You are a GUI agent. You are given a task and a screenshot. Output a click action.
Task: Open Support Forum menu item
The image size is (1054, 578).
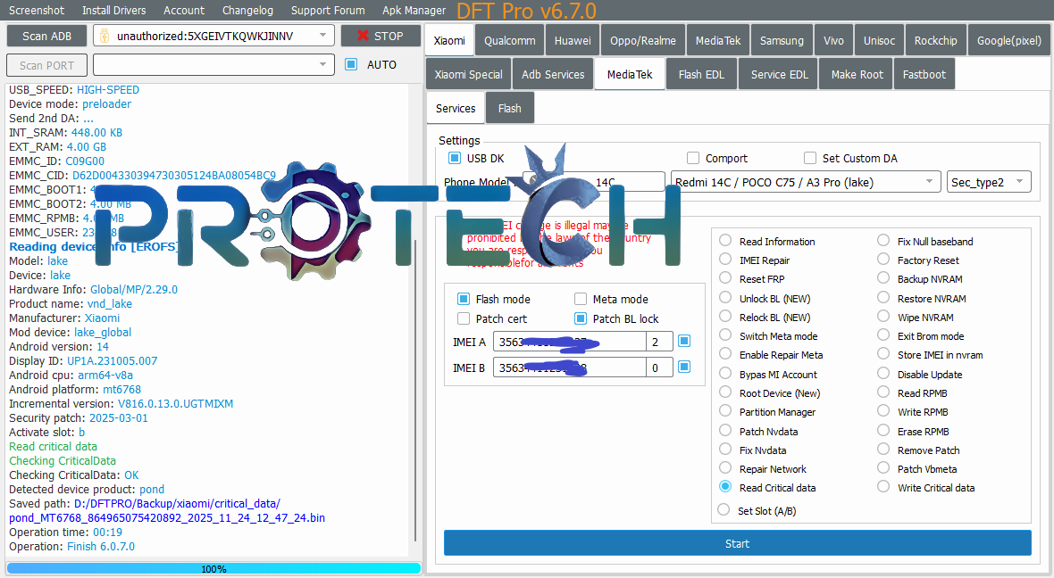[x=327, y=10]
